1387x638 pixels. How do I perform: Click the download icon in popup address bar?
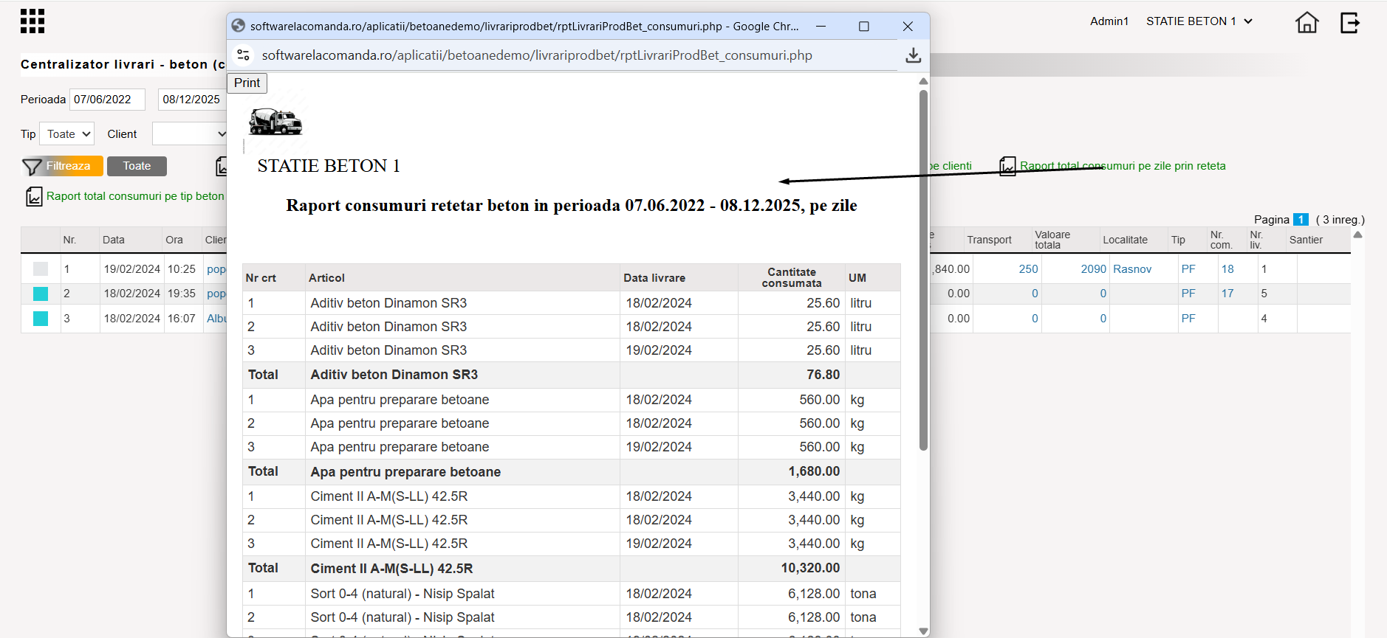914,55
